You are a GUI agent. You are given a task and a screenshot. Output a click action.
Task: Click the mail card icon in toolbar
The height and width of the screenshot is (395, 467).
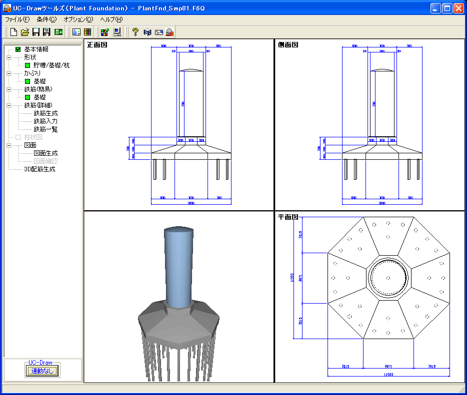click(159, 32)
